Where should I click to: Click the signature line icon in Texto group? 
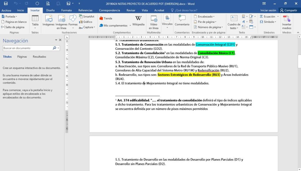pos(251,16)
